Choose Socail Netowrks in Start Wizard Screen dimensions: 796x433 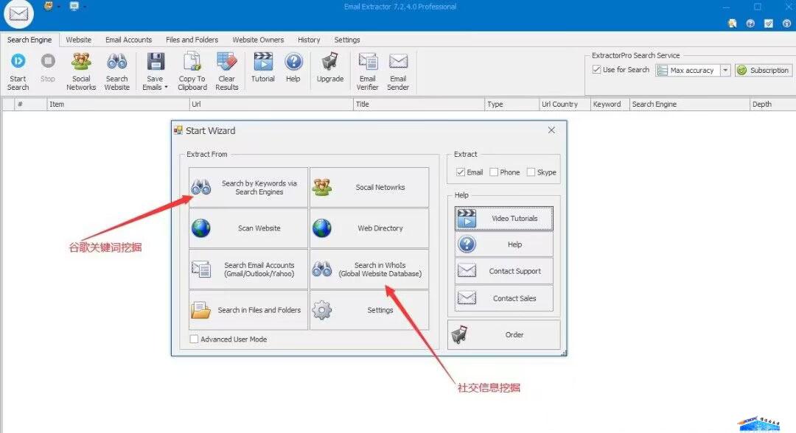coord(369,187)
